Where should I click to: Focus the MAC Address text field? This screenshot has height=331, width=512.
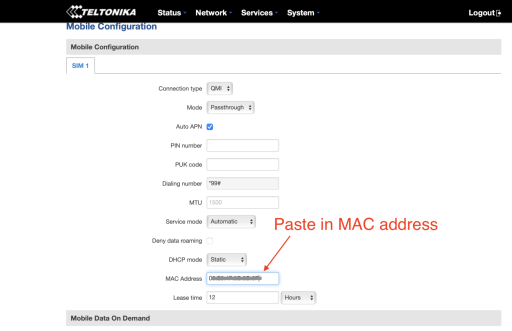pos(242,278)
